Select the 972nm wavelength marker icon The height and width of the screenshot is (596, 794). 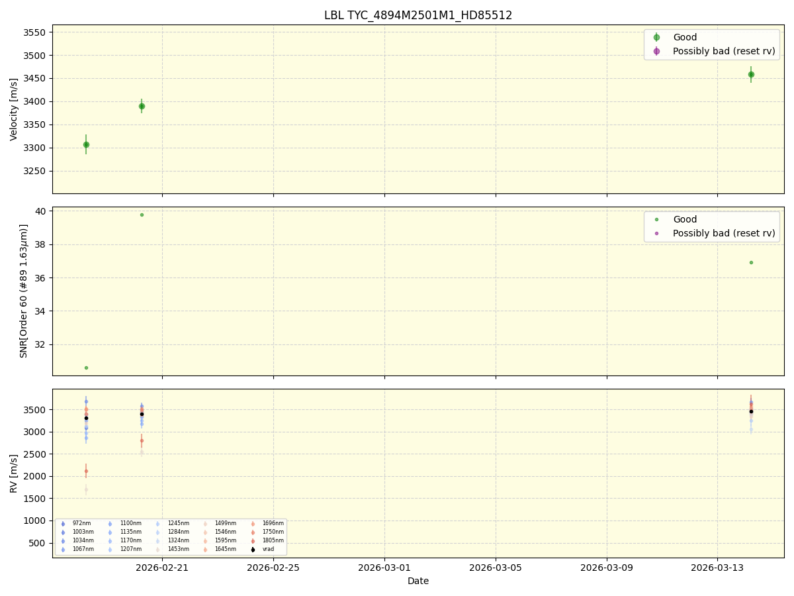(63, 523)
